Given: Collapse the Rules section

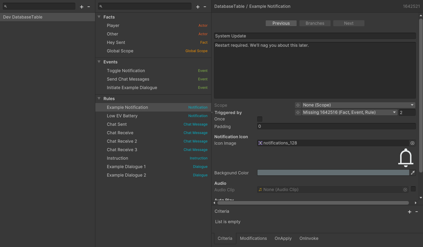Looking at the screenshot, I should pos(99,99).
